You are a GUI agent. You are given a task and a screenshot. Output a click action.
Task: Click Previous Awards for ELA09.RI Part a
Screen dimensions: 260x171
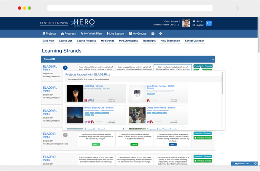pos(203,138)
